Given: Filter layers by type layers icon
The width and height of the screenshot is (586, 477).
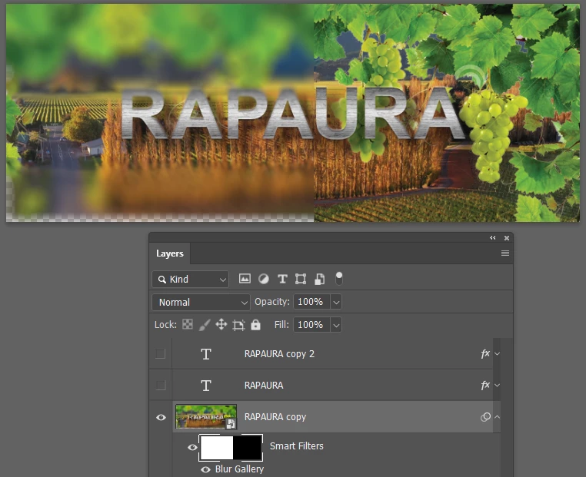Looking at the screenshot, I should coord(282,279).
